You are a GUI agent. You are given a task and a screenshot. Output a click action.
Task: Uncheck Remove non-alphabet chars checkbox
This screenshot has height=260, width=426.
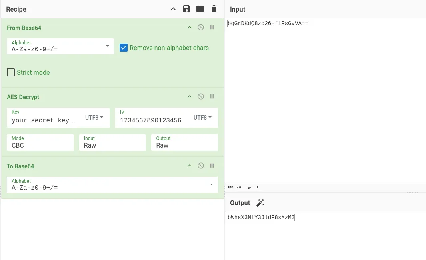pos(124,48)
